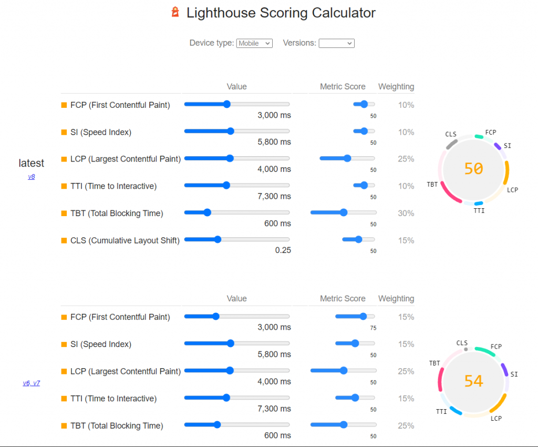Open the v6, v7 link
Screen dimensions: 538x447
coord(32,383)
